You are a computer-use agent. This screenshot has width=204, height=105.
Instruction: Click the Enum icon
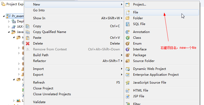[128, 44]
